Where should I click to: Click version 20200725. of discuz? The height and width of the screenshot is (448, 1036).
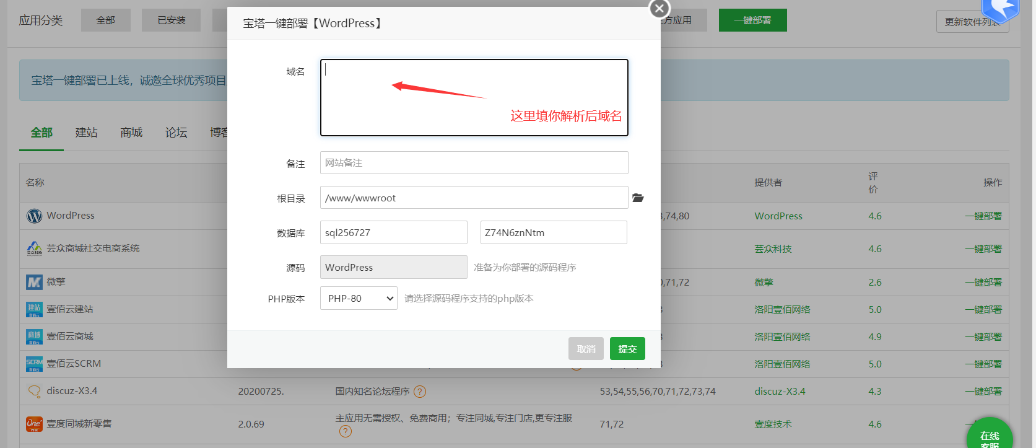261,392
